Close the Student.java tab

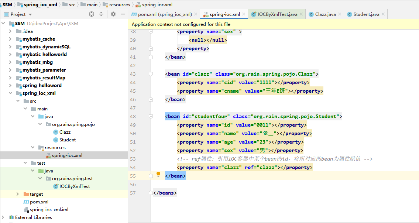tap(383, 14)
